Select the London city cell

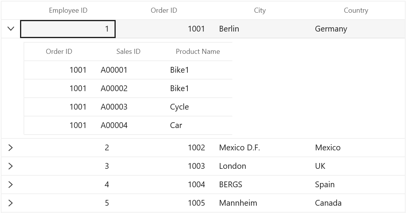260,166
